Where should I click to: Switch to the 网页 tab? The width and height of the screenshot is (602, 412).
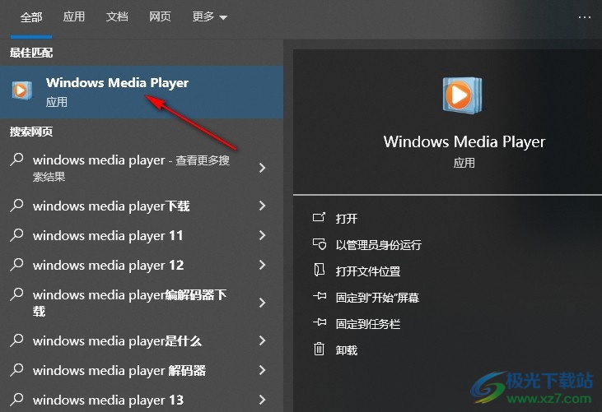click(x=160, y=16)
